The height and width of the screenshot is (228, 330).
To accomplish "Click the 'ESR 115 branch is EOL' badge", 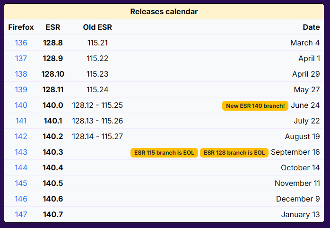I will coord(164,152).
